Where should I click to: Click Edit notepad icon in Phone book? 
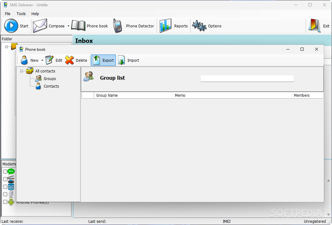[x=49, y=60]
